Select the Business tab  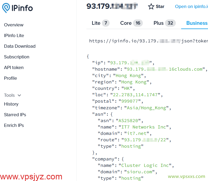197,23
